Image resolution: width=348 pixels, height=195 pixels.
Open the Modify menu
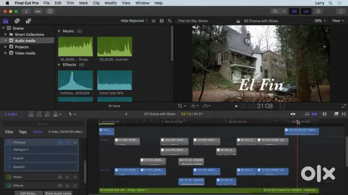point(111,3)
